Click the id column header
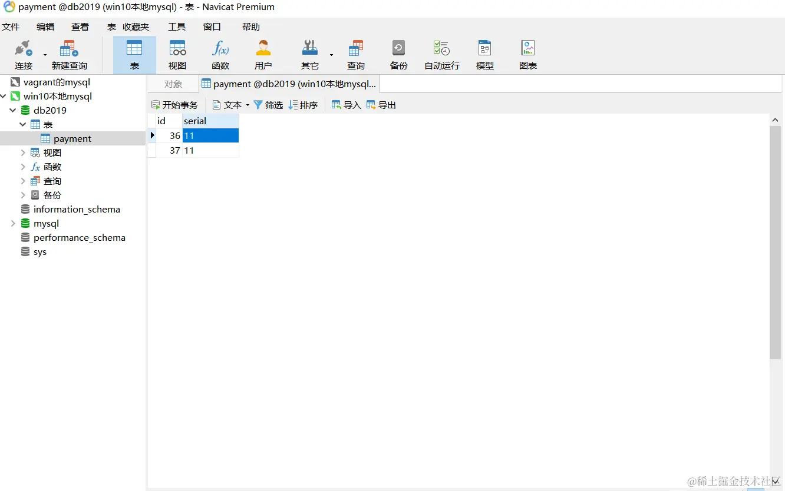 point(169,121)
